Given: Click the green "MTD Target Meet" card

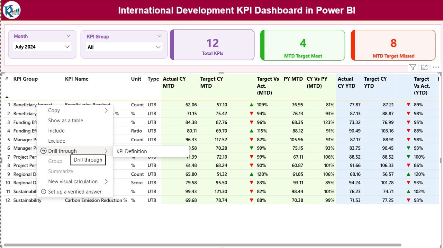Looking at the screenshot, I should 302,45.
